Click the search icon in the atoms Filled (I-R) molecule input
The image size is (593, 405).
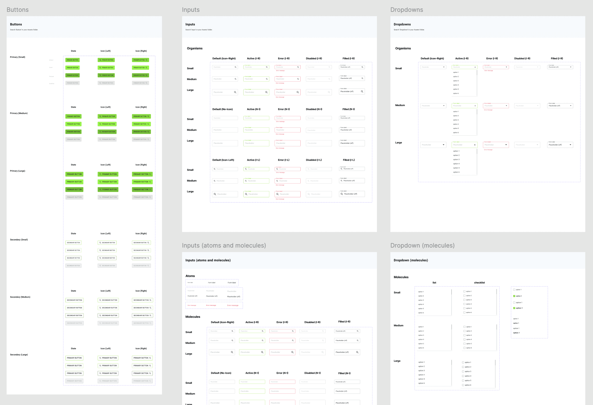tap(357, 331)
